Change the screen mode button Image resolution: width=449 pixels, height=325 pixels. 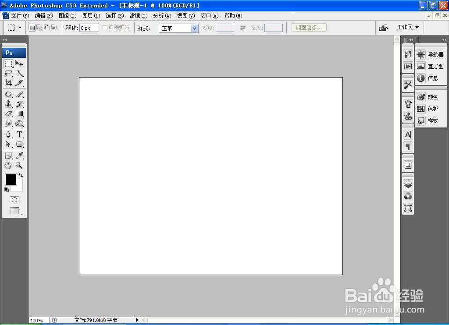click(15, 211)
